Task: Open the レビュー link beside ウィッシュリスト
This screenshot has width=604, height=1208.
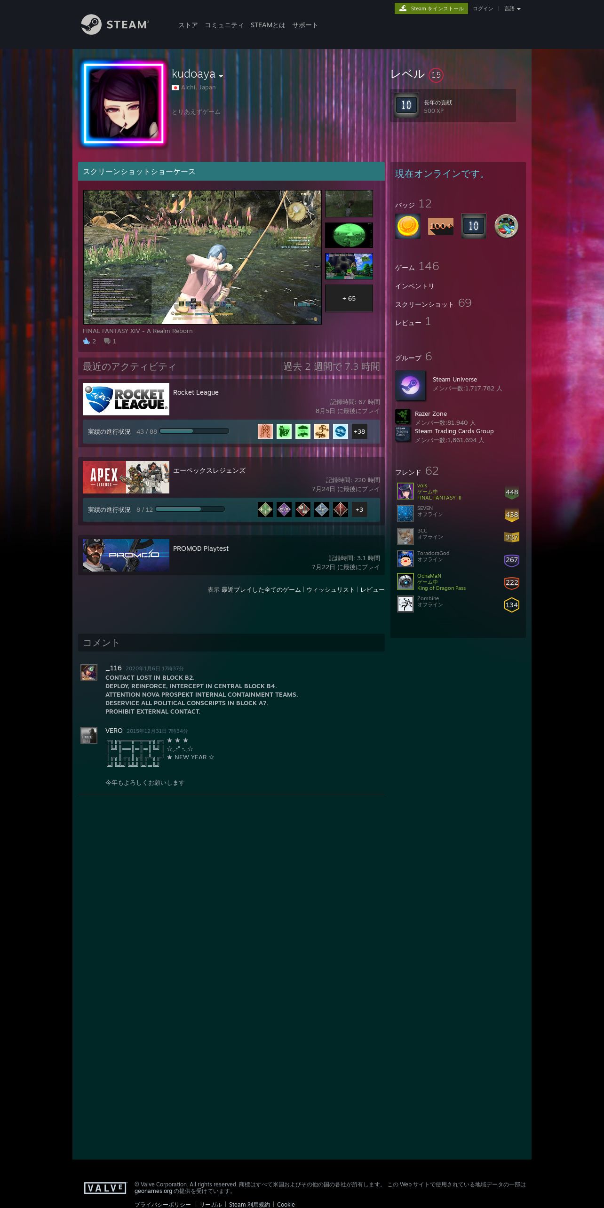Action: point(373,590)
